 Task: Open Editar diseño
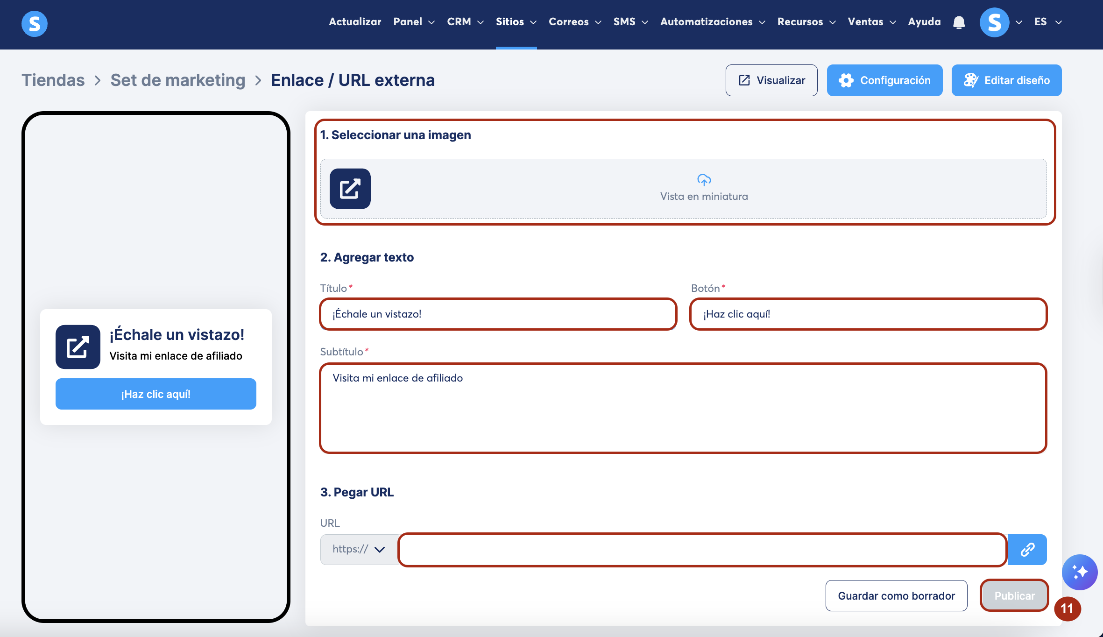[x=1006, y=80]
